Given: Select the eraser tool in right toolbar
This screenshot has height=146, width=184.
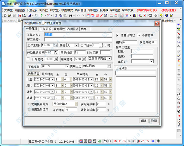Looking at the screenshot, I should coord(179,46).
